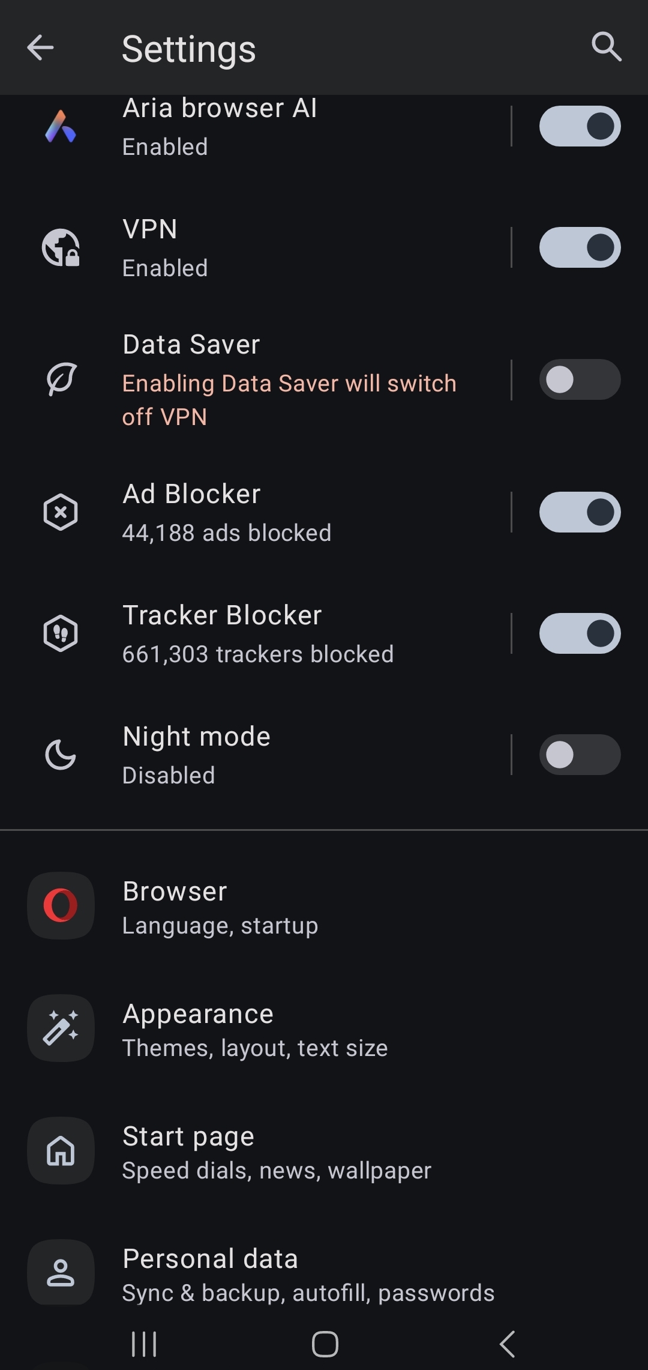
Task: Turn on the Night mode toggle
Action: (580, 755)
